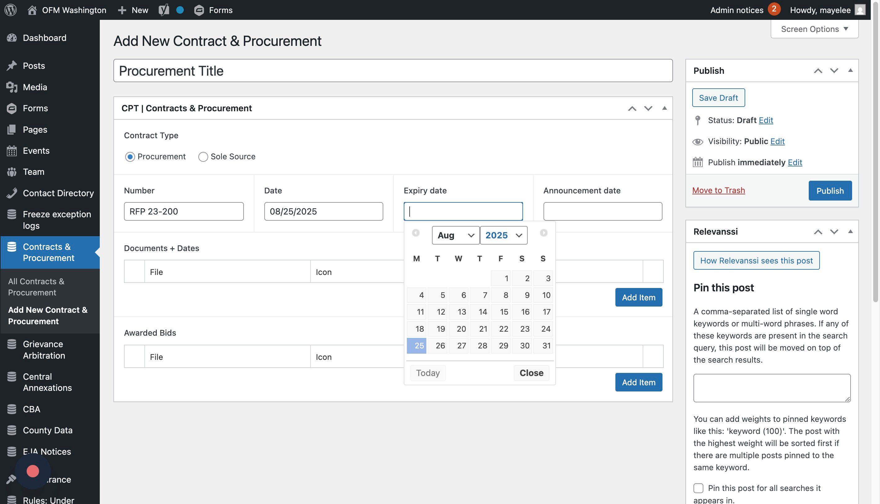Screen dimensions: 880x504
Task: Open the Aug month dropdown
Action: point(455,235)
